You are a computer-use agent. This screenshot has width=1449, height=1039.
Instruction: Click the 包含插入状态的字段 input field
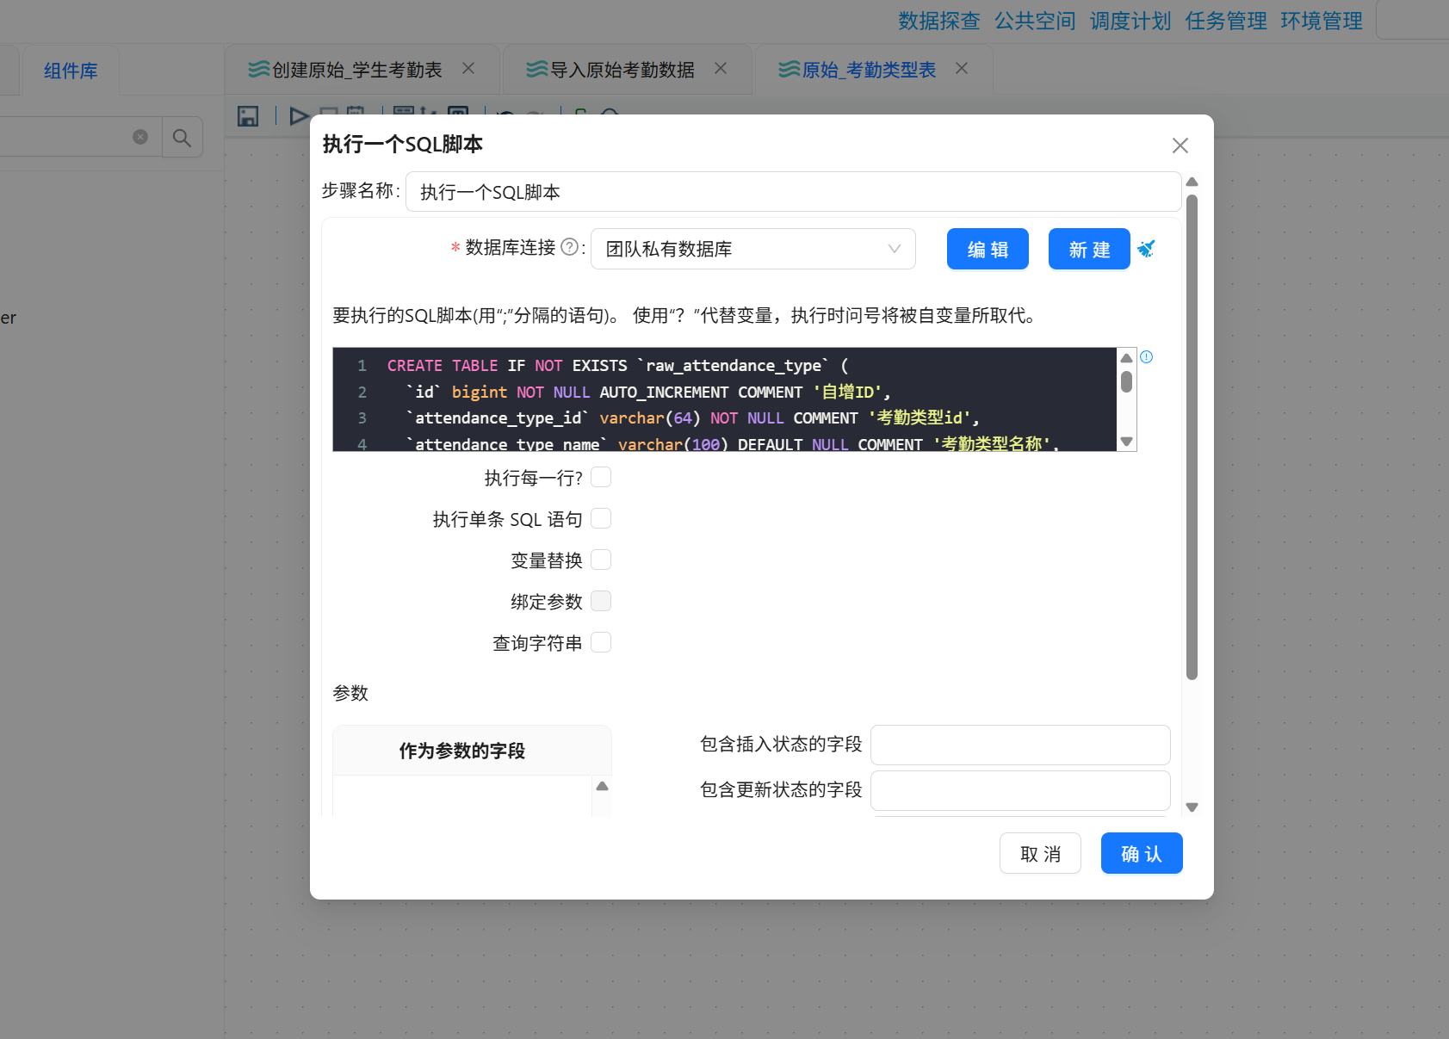1020,745
